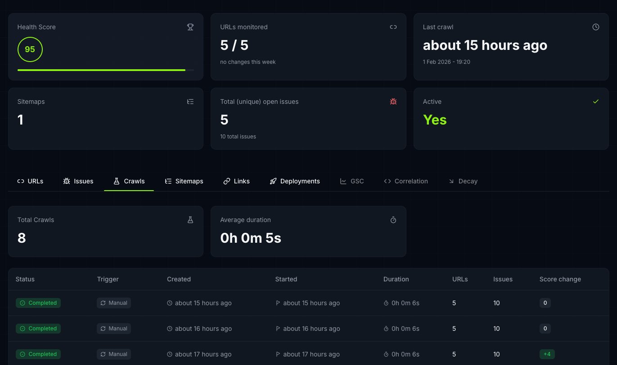617x365 pixels.
Task: Switch to the Decay tab
Action: (x=463, y=181)
